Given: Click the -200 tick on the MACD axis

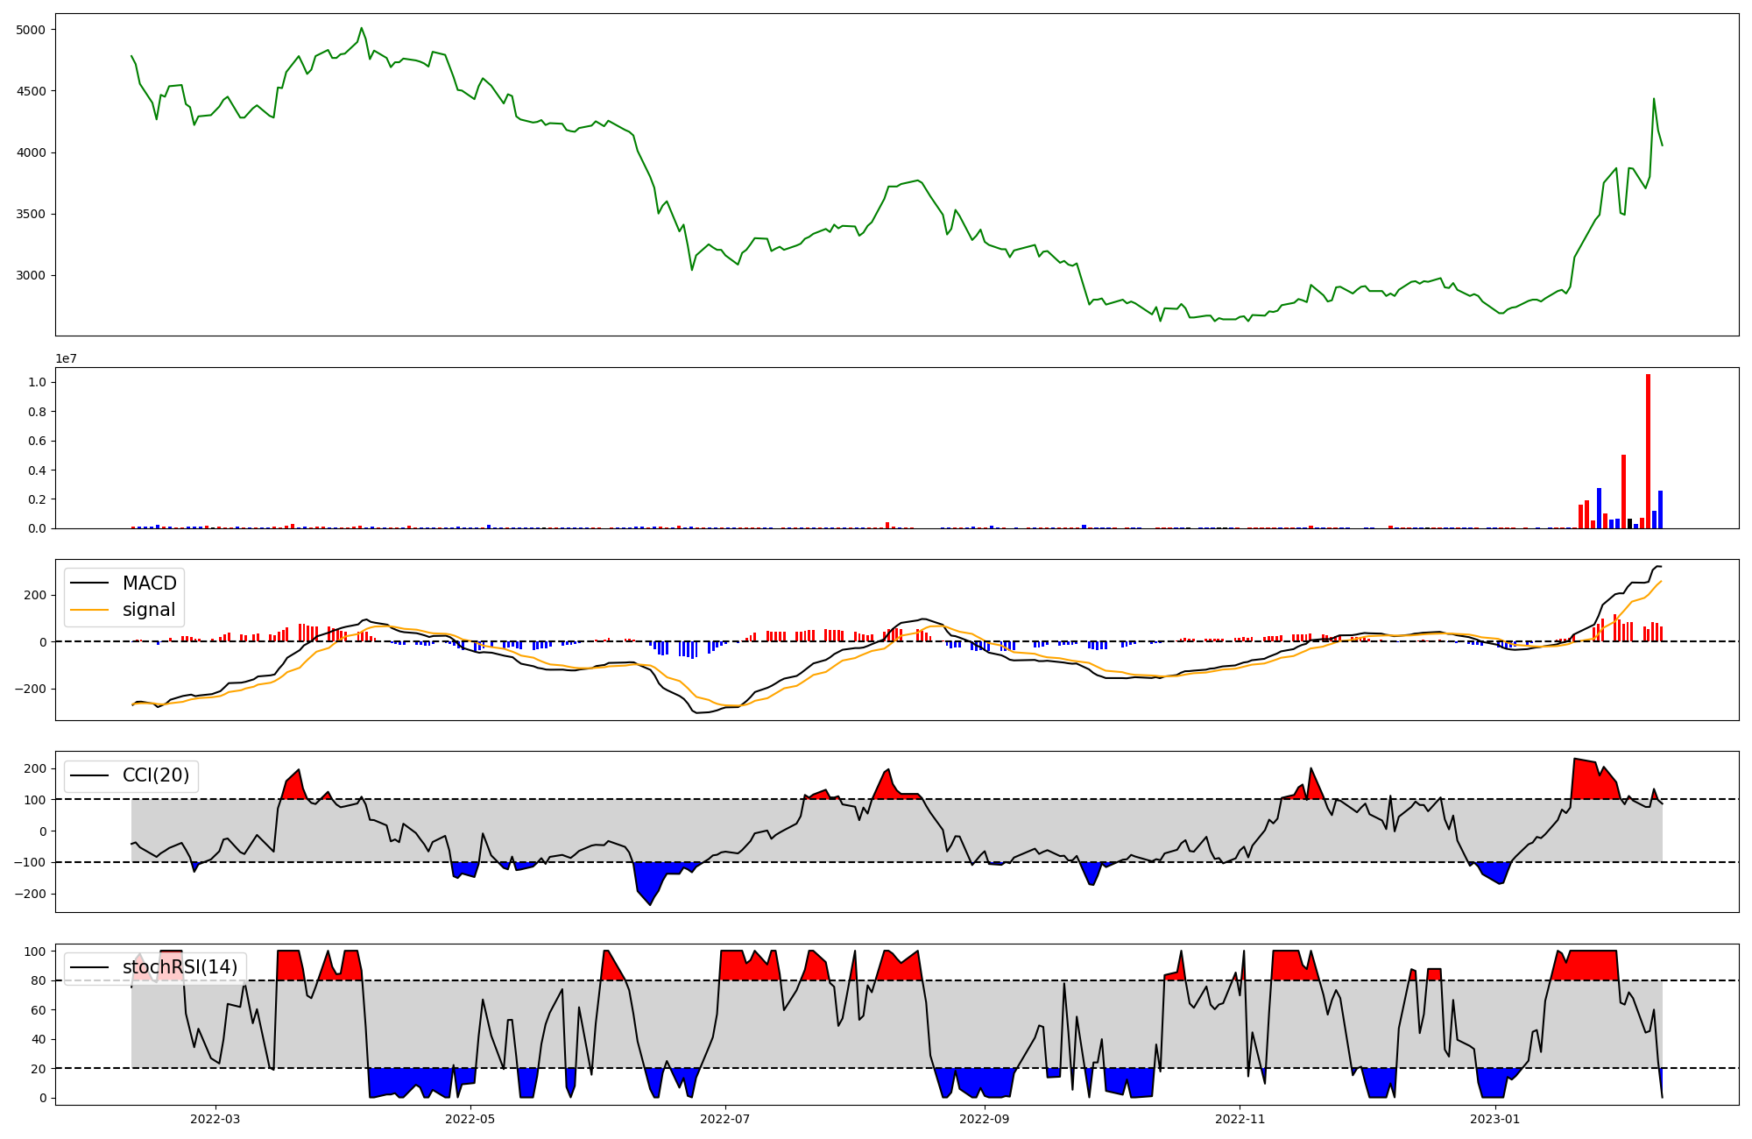Looking at the screenshot, I should (30, 689).
